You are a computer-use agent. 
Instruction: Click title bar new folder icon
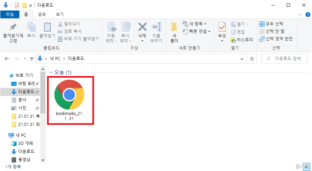click(24, 5)
